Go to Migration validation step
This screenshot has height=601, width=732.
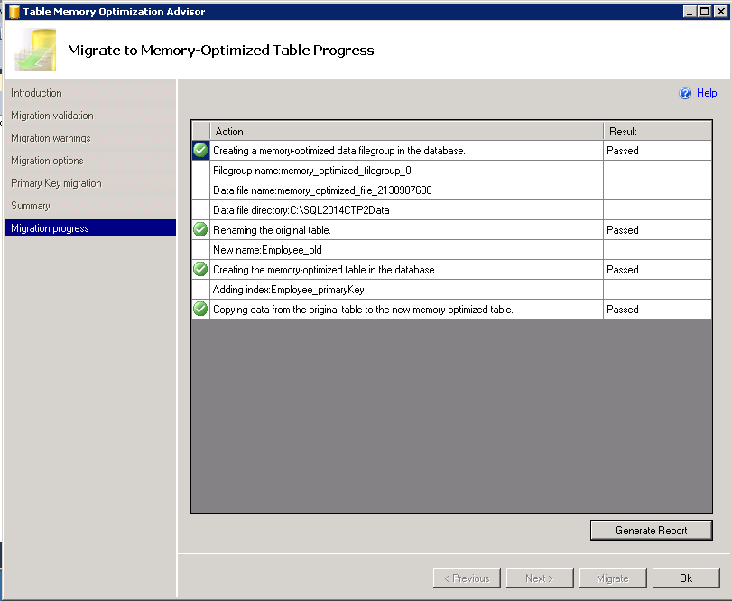coord(52,116)
